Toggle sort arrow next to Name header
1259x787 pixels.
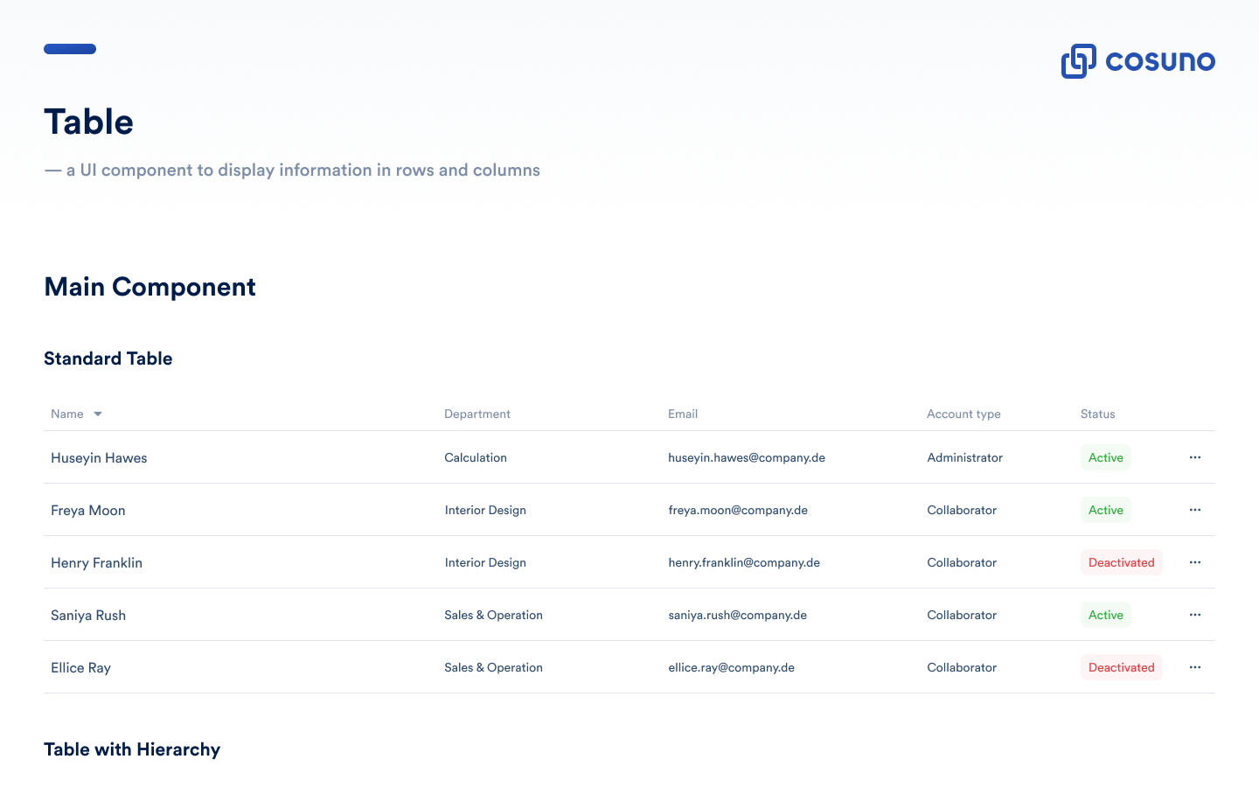98,414
